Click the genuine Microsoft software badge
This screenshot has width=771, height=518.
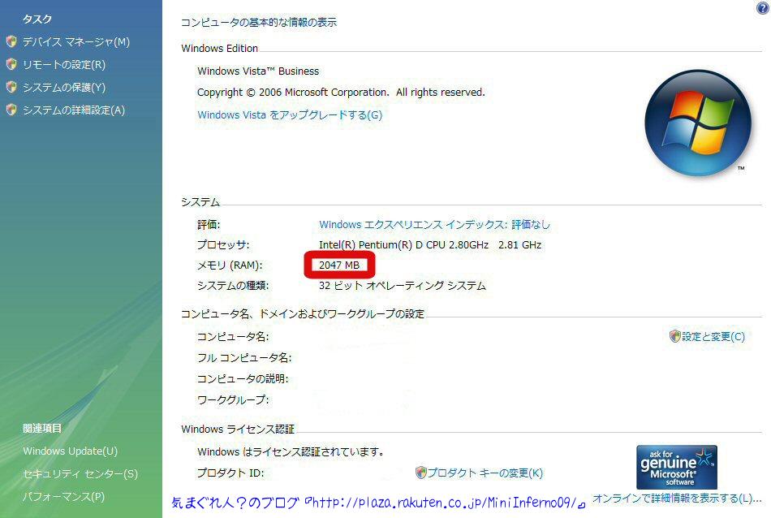tap(677, 467)
